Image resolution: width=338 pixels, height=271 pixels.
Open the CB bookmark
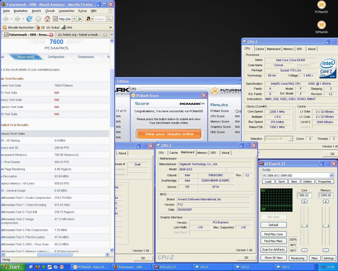tap(40, 27)
